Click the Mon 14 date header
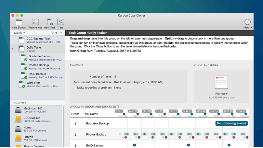The image size is (263, 148). 201,111
